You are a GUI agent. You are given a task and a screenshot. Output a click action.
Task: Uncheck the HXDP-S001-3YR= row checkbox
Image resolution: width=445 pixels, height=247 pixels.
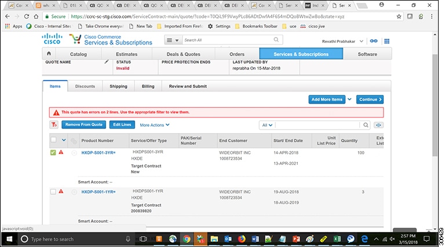(x=53, y=153)
